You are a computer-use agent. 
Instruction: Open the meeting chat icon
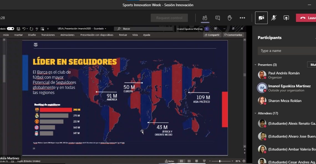(x=218, y=18)
